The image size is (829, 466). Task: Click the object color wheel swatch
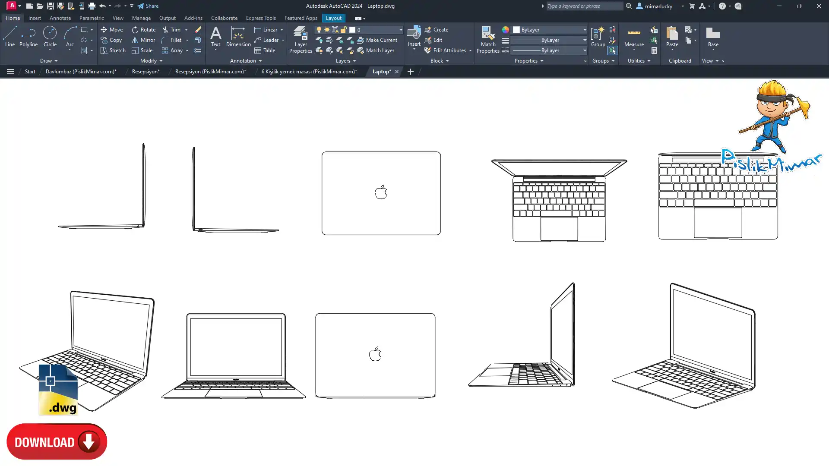coord(505,30)
